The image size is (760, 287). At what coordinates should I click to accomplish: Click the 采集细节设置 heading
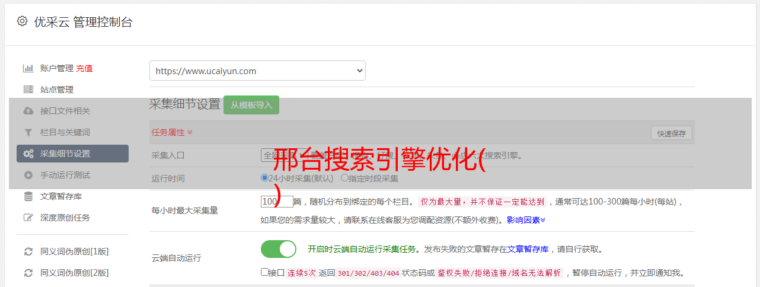click(x=185, y=104)
